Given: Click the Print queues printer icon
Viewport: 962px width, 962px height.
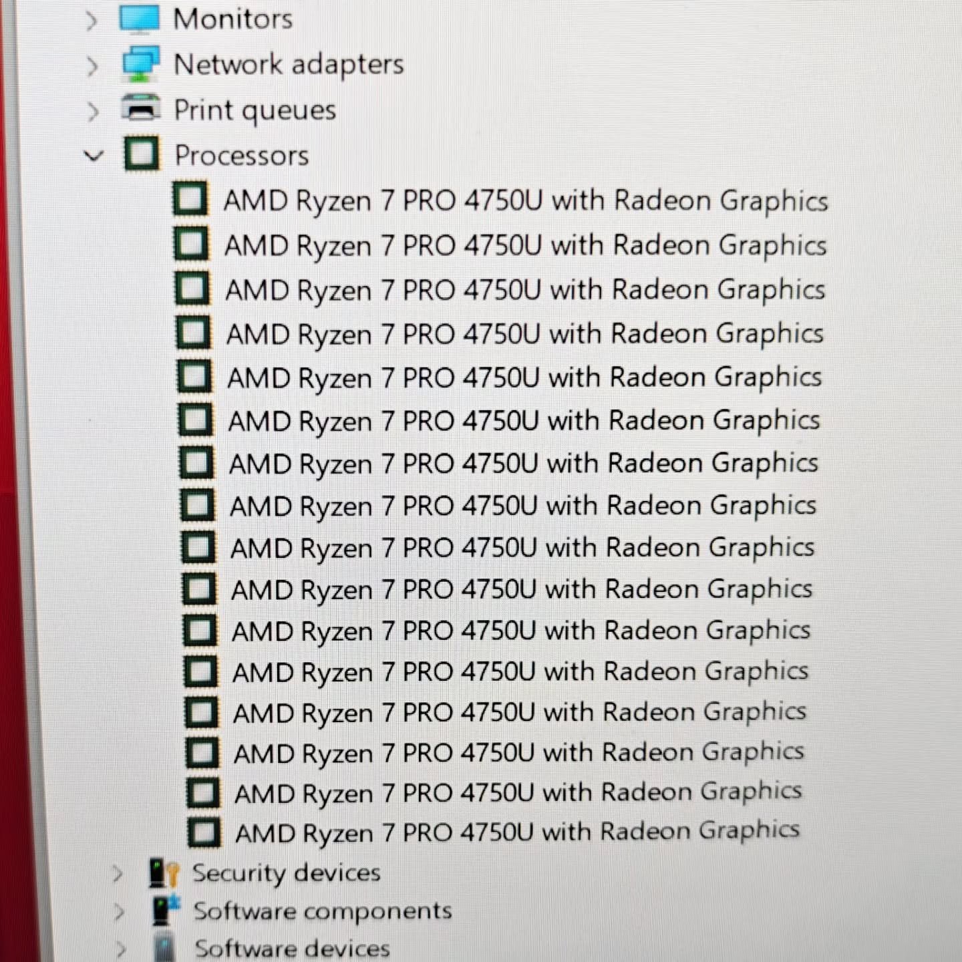Looking at the screenshot, I should pos(141,108).
